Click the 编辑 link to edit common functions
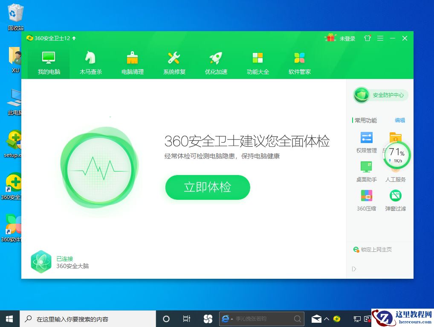Screen dimensions: 434x327 (x=400, y=120)
